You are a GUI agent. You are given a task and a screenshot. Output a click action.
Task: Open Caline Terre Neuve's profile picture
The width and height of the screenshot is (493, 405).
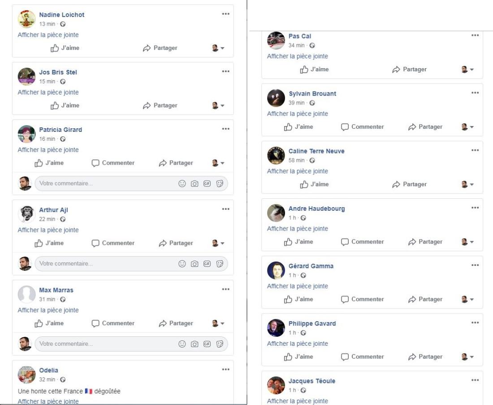pos(276,155)
